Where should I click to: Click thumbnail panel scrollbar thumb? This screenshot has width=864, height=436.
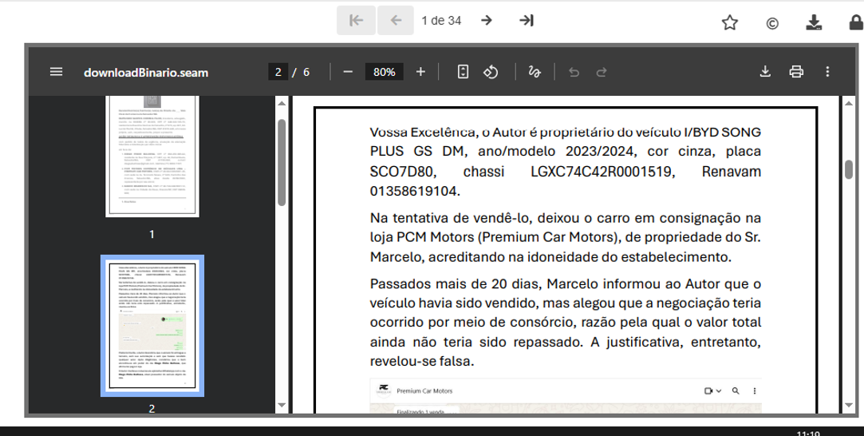[282, 163]
